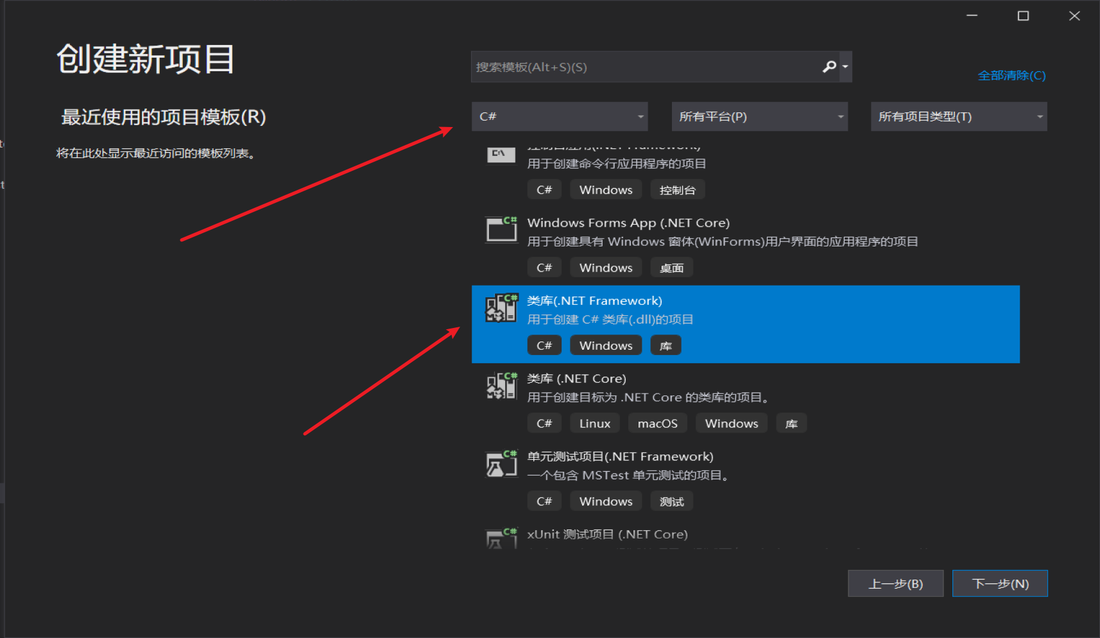The image size is (1100, 638).
Task: Open the C# language filter dropdown
Action: pyautogui.click(x=560, y=116)
